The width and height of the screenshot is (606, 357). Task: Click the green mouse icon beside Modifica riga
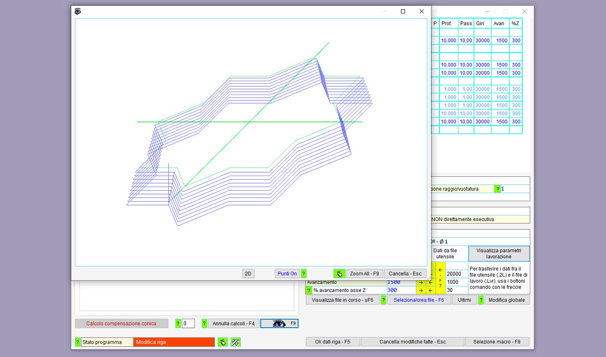[223, 342]
